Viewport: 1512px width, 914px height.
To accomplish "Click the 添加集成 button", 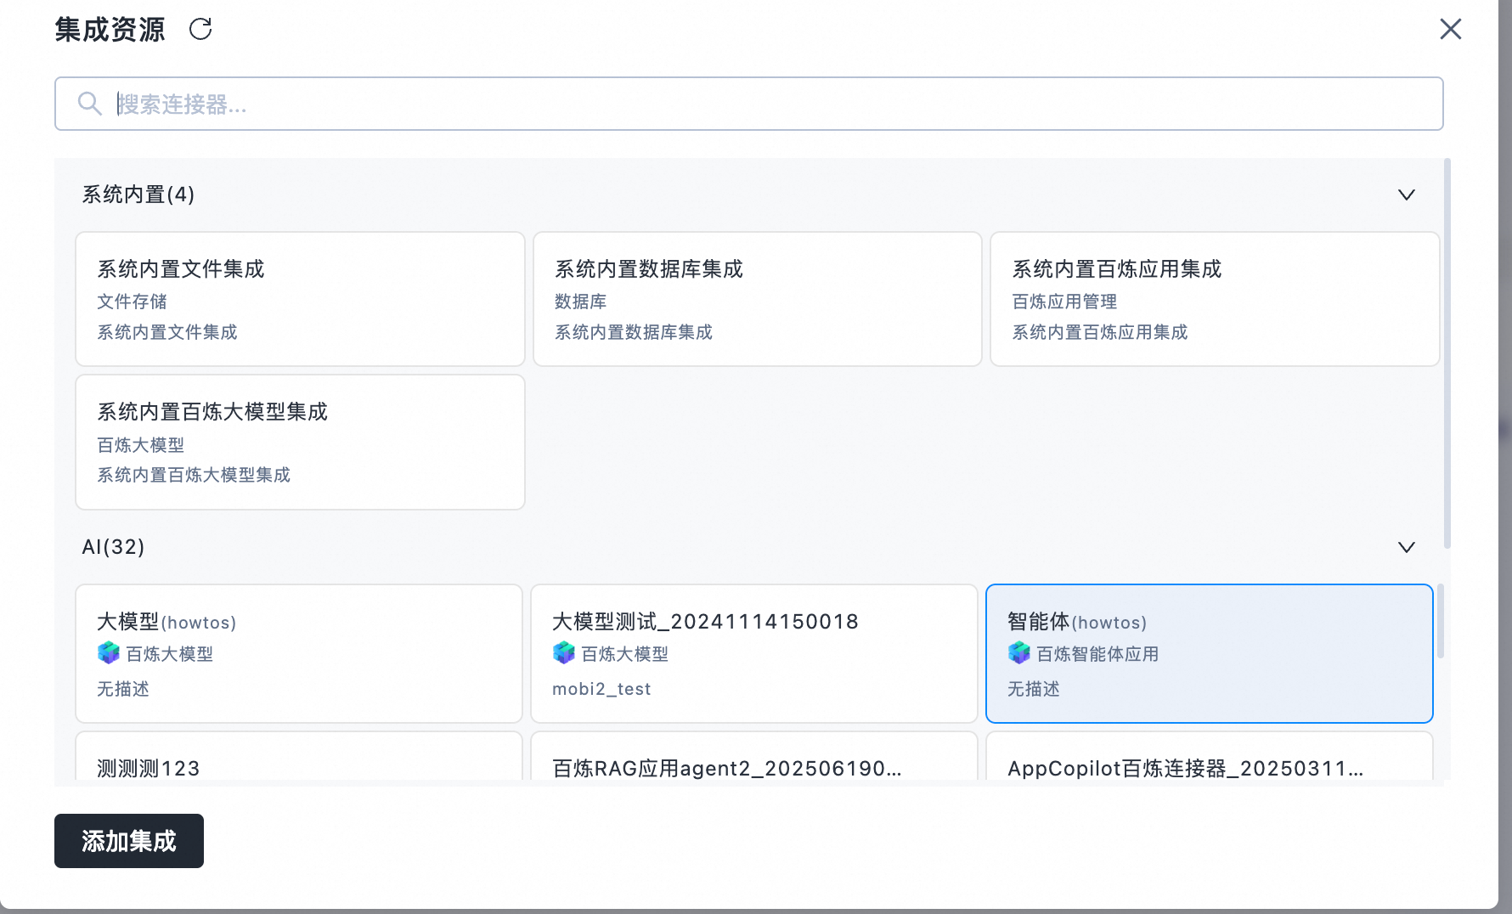I will (129, 841).
